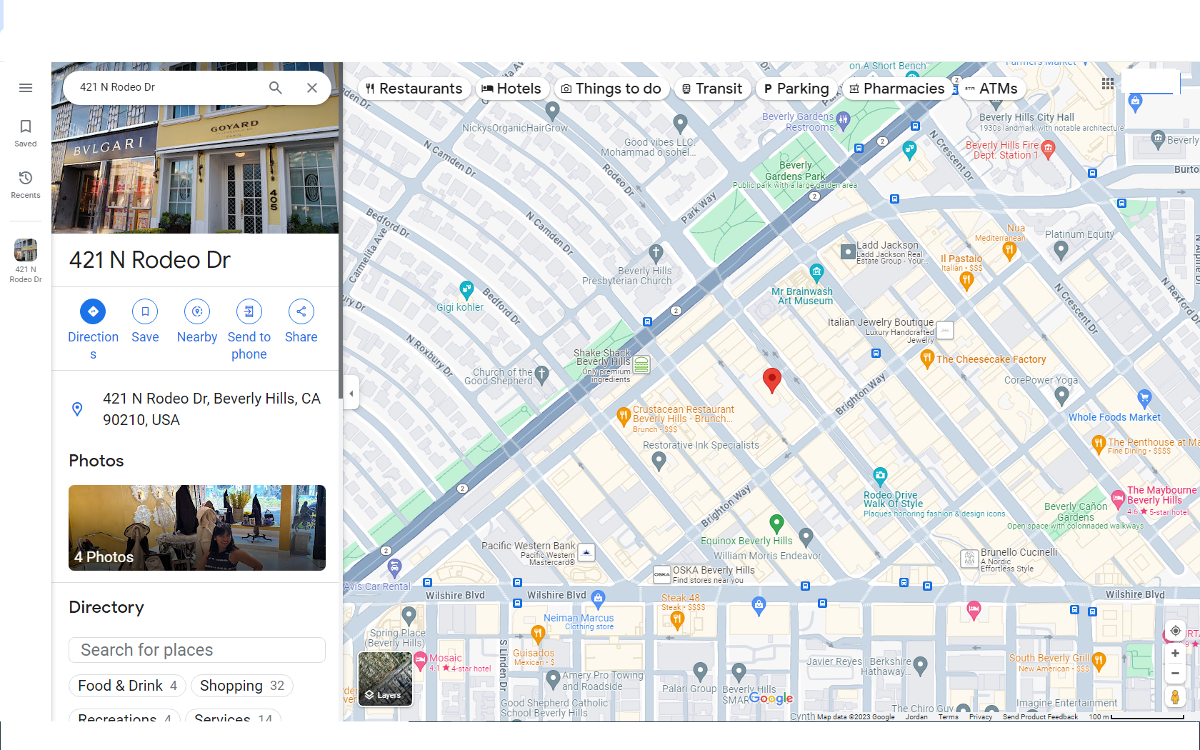Open the hamburger main menu
The height and width of the screenshot is (750, 1200).
[26, 88]
